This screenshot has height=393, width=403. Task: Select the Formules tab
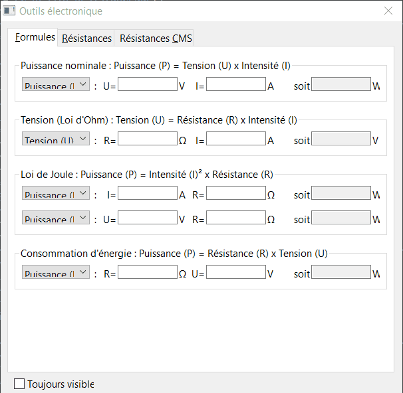(x=35, y=37)
